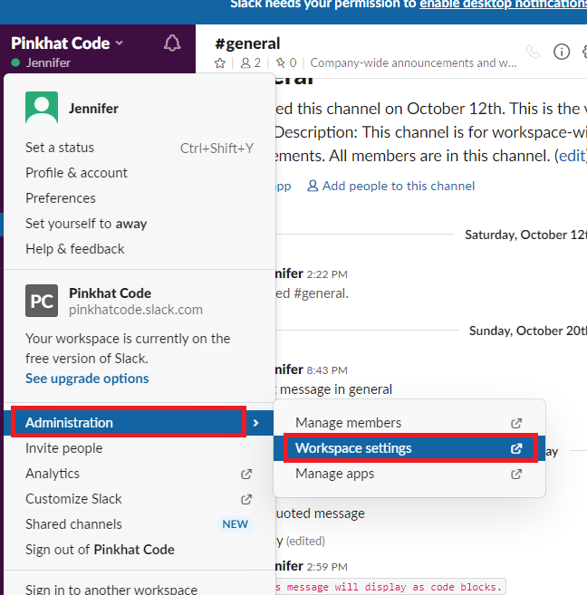Open Profile & account
587x595 pixels.
tap(140, 173)
